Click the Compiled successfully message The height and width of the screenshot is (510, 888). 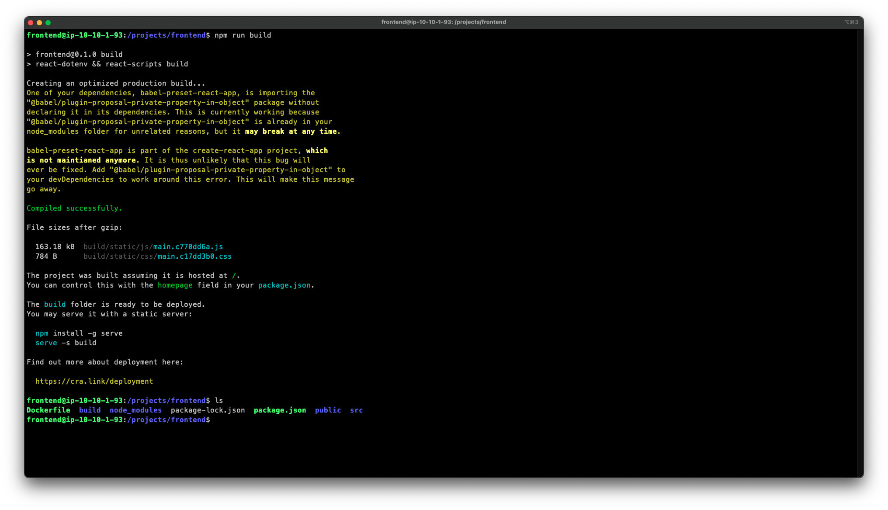[x=74, y=208]
